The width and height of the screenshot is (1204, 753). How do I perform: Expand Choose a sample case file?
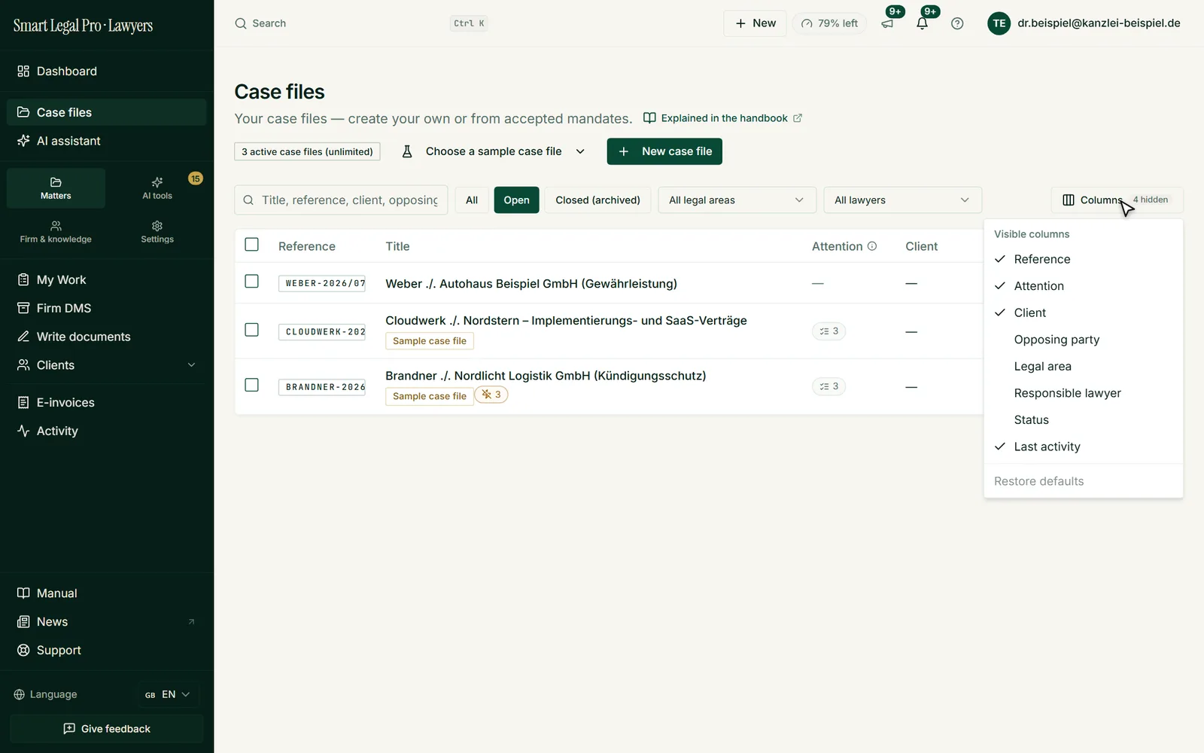click(x=493, y=151)
